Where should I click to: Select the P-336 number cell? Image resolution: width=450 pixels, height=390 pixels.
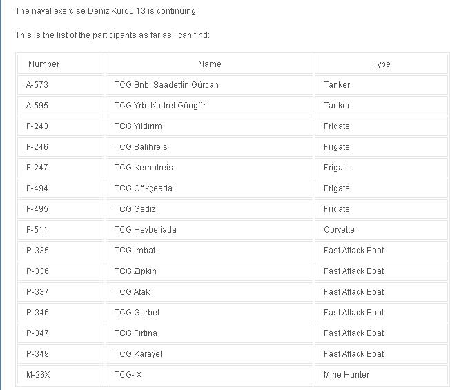tap(61, 271)
